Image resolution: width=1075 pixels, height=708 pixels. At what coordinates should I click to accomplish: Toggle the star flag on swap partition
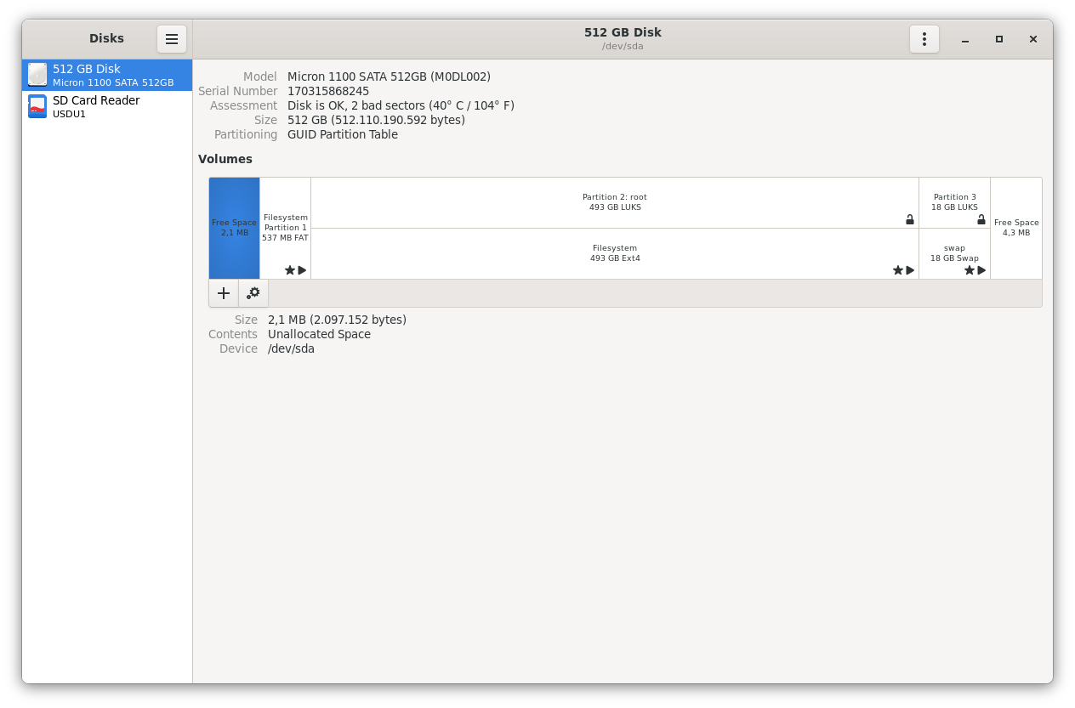pos(970,270)
